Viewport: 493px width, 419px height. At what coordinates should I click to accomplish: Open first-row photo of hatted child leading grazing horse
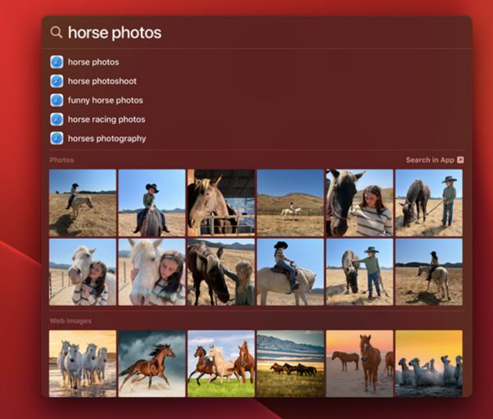[x=429, y=203]
